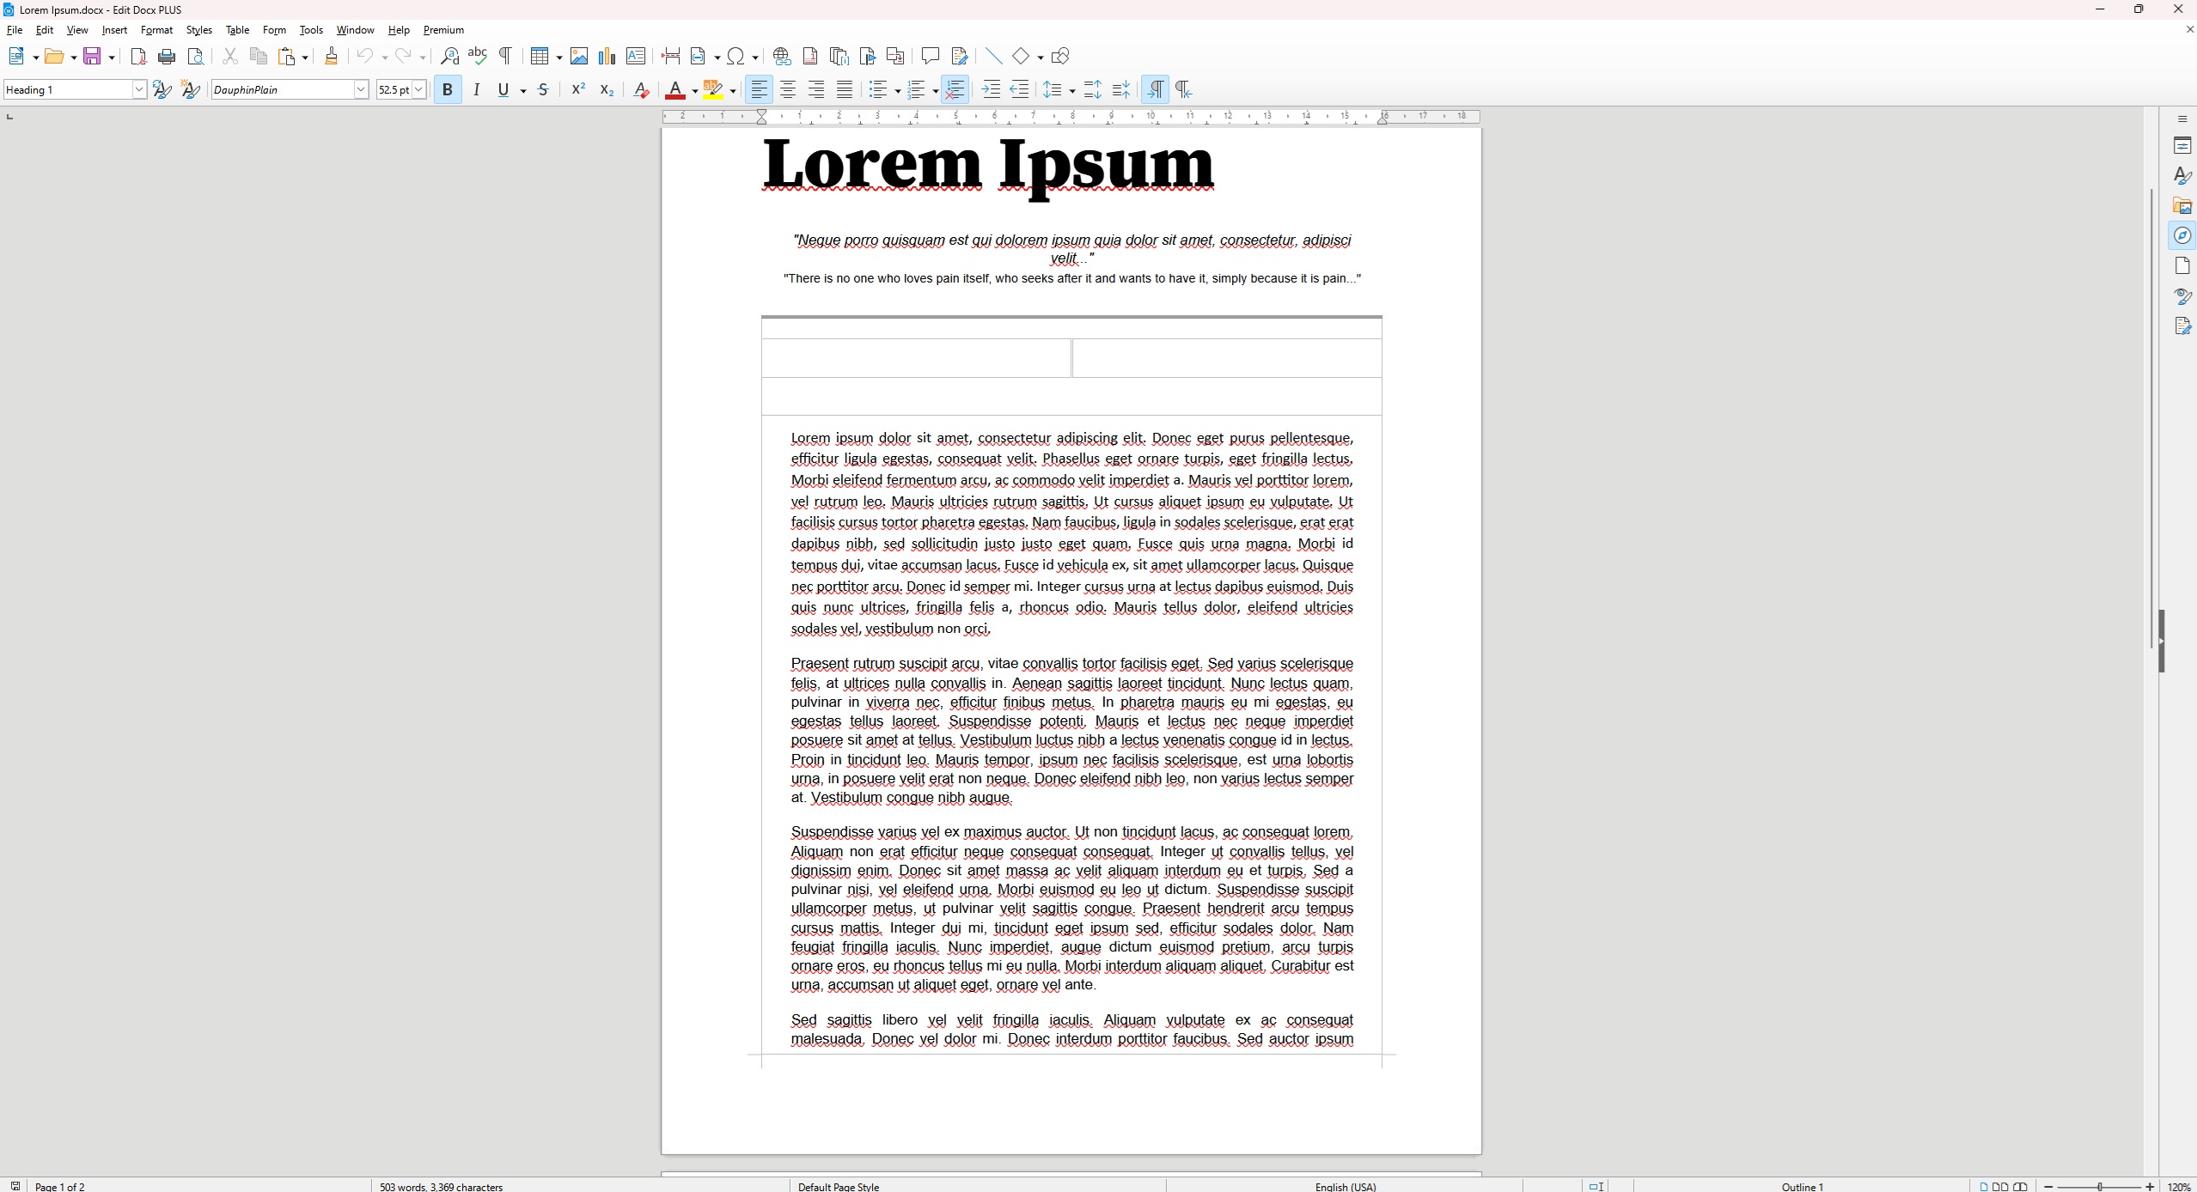Select the Insert Line tool
This screenshot has width=2197, height=1192.
pyautogui.click(x=993, y=57)
